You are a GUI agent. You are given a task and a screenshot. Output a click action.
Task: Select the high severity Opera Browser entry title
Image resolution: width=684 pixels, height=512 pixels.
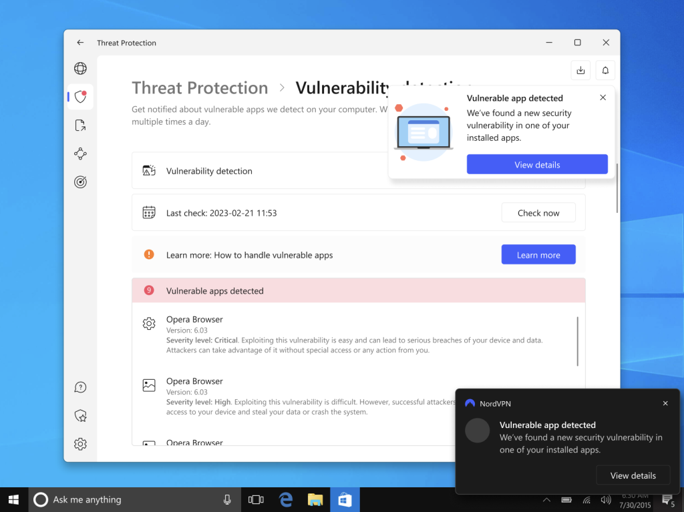tap(194, 381)
